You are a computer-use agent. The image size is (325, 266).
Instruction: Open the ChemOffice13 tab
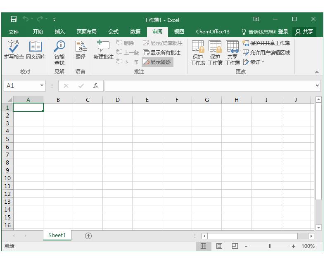[213, 32]
